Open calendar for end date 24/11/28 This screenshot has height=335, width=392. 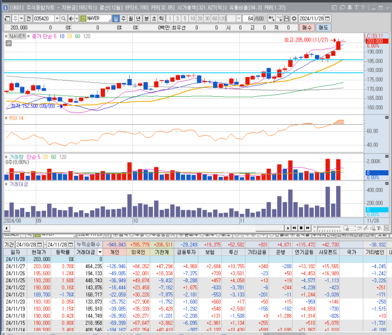coord(71,245)
